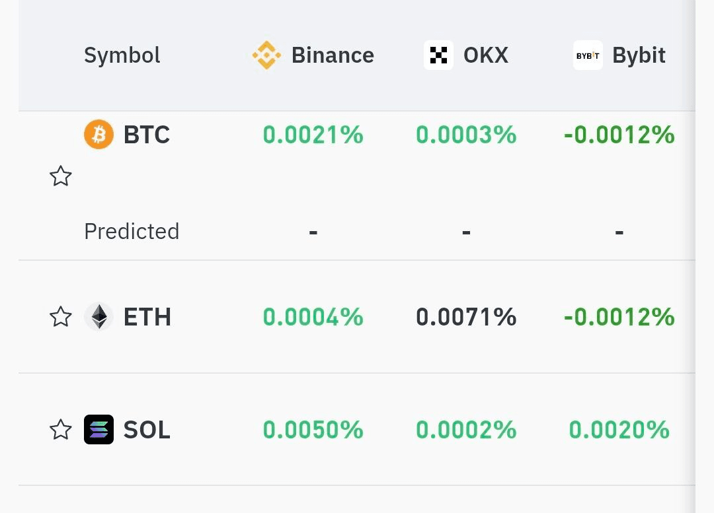Click the Ethereum diamond coin icon
Image resolution: width=714 pixels, height=513 pixels.
[x=99, y=316]
